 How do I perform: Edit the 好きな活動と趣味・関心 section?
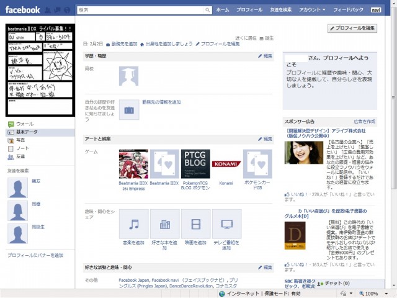pyautogui.click(x=265, y=268)
